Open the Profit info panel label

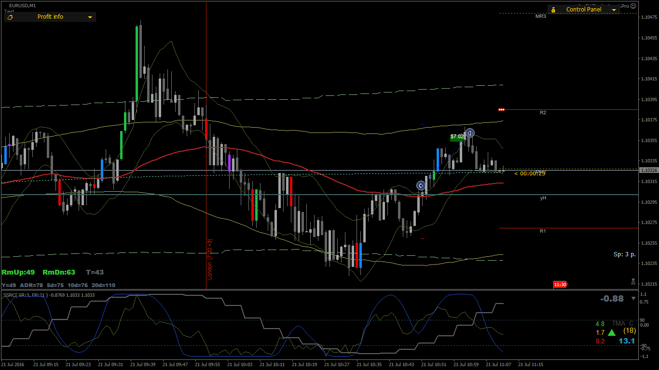50,17
